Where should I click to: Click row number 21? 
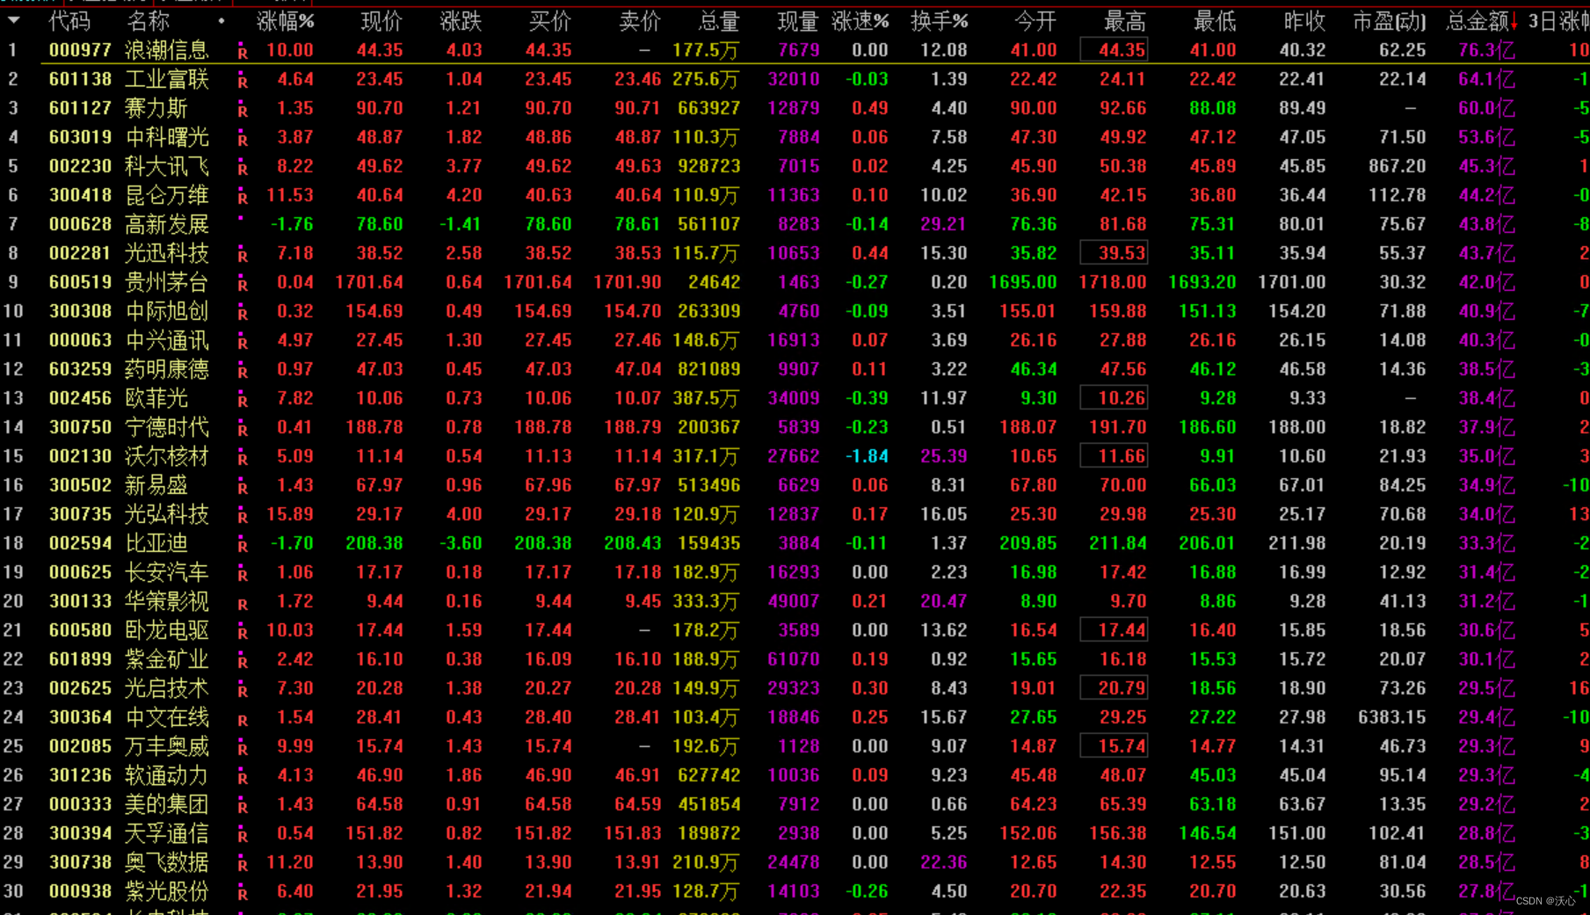coord(13,630)
